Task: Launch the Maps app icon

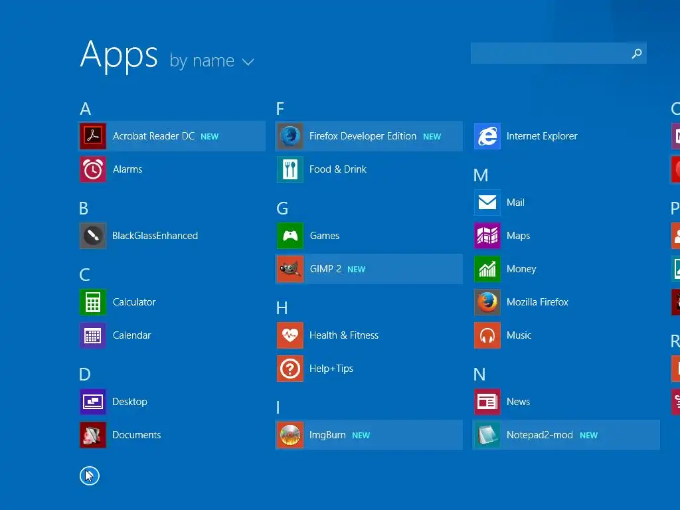Action: 487,236
